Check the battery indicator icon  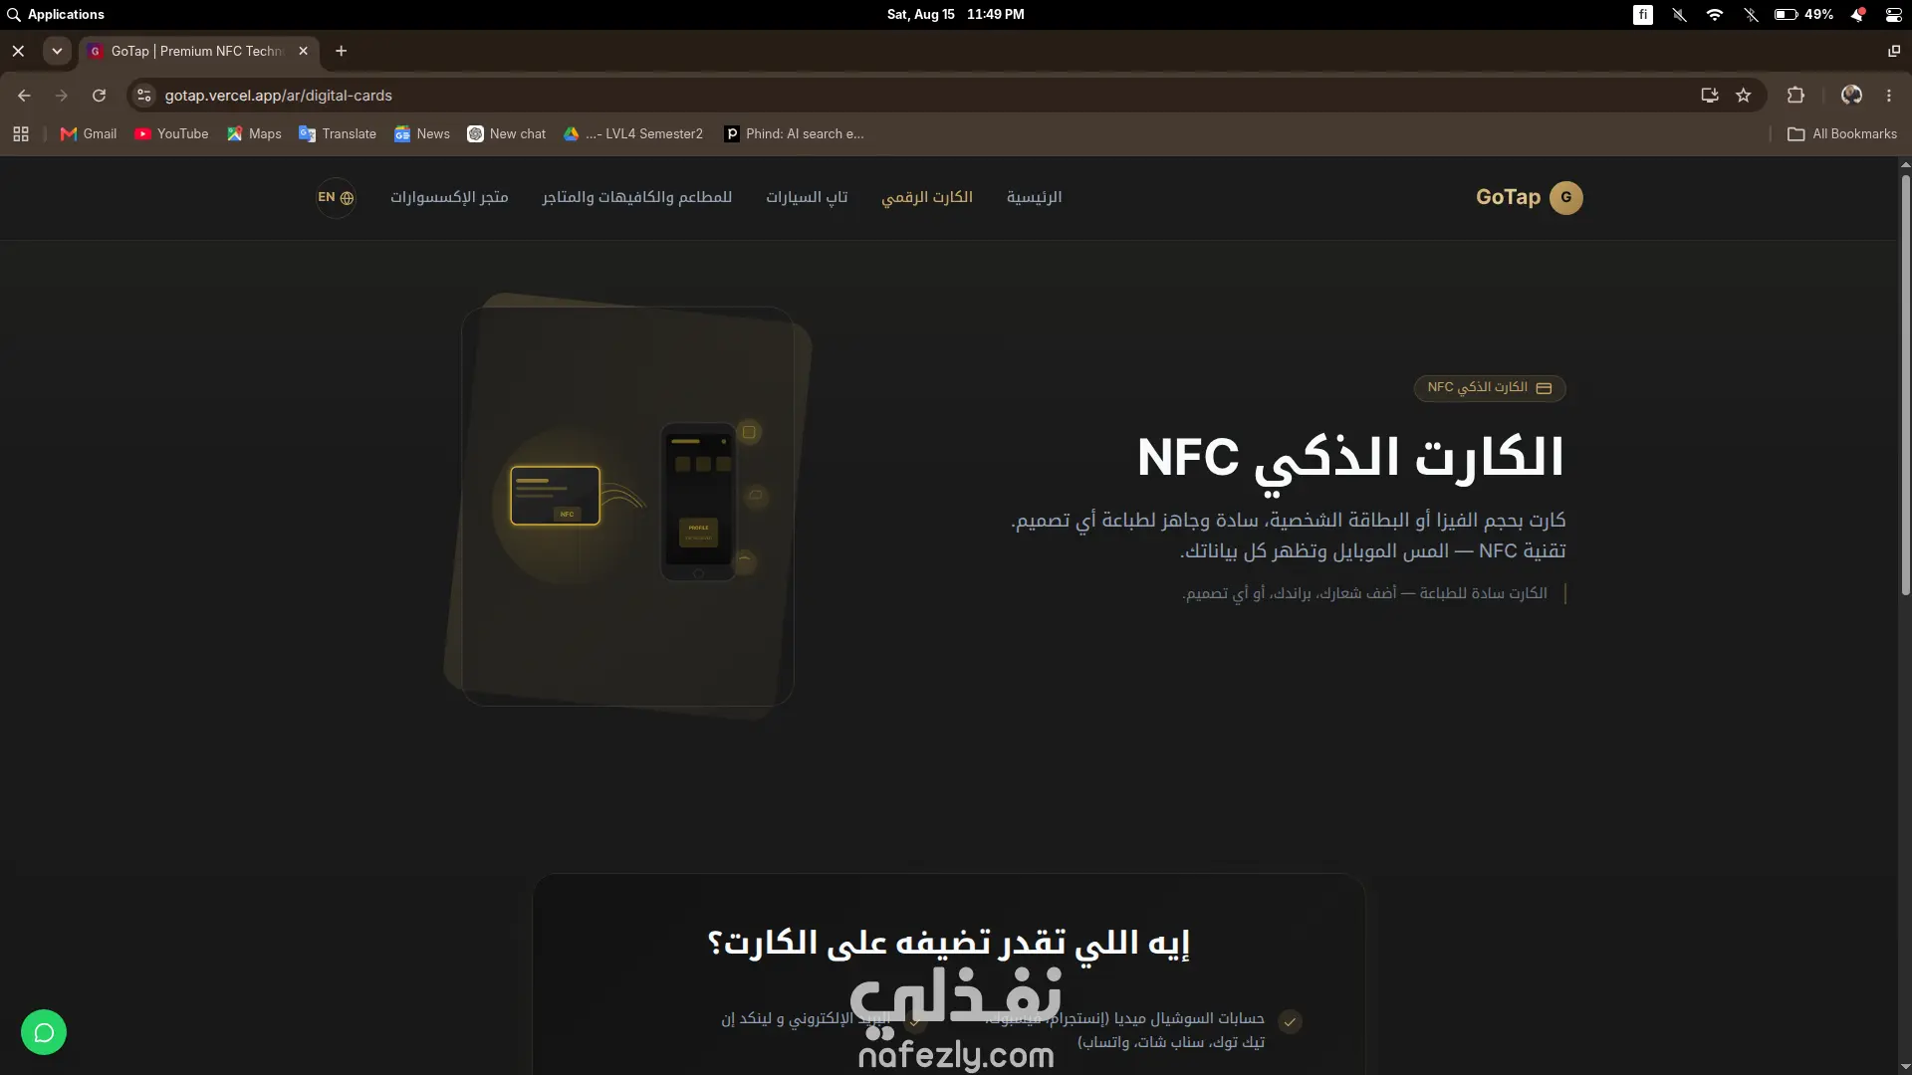(x=1786, y=15)
